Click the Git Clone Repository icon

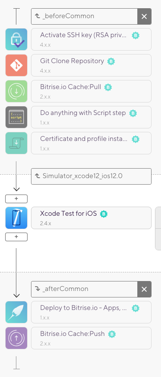coord(16,65)
